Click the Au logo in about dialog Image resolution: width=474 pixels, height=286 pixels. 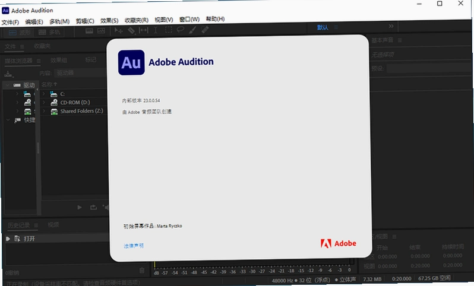click(x=131, y=62)
